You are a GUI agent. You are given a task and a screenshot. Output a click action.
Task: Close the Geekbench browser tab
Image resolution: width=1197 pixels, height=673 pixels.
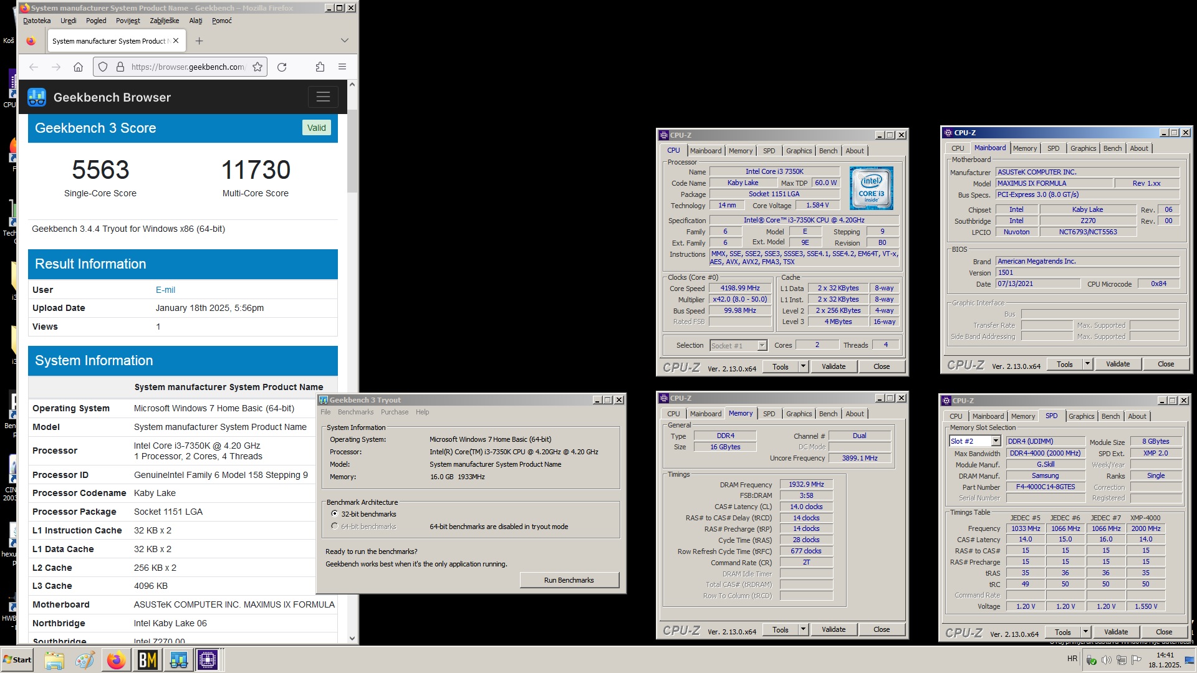pyautogui.click(x=176, y=41)
